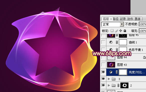Hide group 3 with its eye icon
146x92 pixels.
pos(103,79)
